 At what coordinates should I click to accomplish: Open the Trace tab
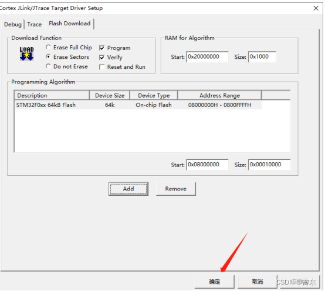35,24
